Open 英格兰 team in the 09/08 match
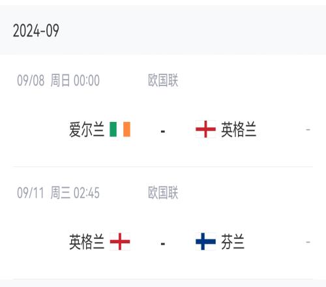The image size is (326, 287). click(239, 129)
